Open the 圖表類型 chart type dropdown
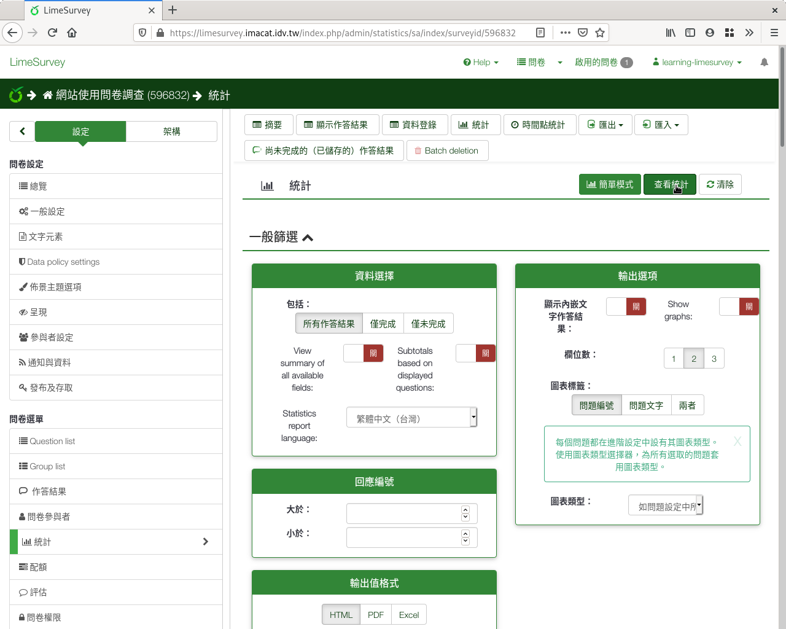This screenshot has height=629, width=786. tap(666, 506)
